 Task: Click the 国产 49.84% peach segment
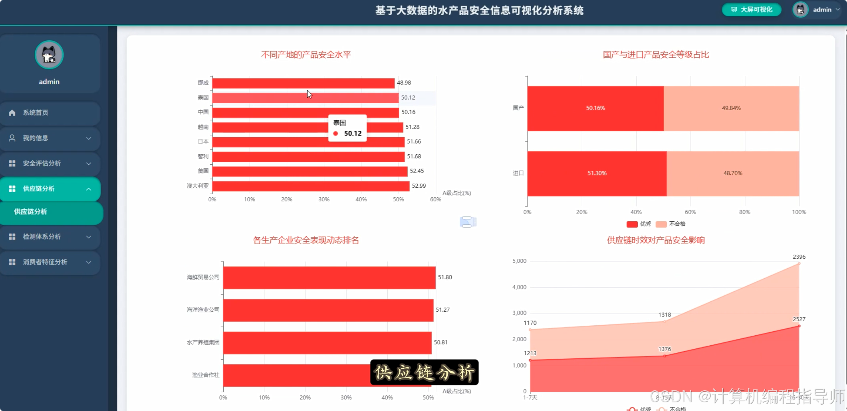tap(731, 108)
